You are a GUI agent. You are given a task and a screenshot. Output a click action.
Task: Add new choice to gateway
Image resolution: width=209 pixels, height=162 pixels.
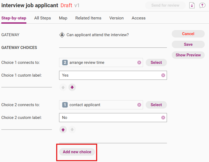tap(77, 152)
